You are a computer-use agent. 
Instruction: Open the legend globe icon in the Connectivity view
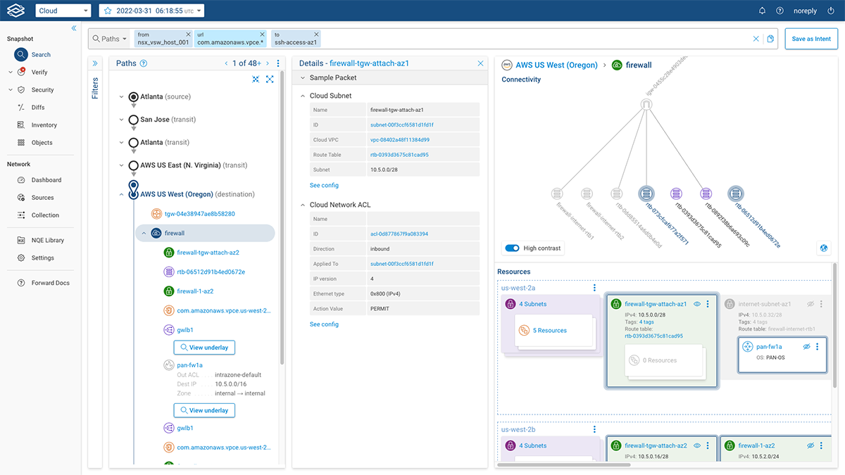tap(823, 248)
